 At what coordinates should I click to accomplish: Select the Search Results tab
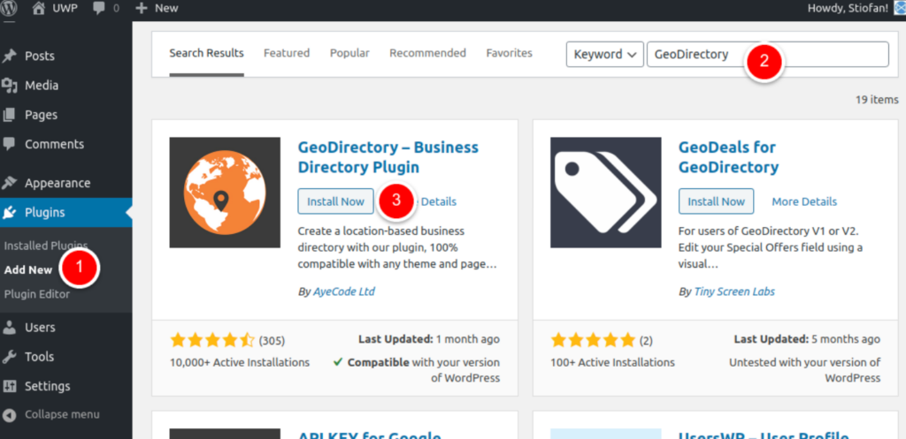coord(206,53)
